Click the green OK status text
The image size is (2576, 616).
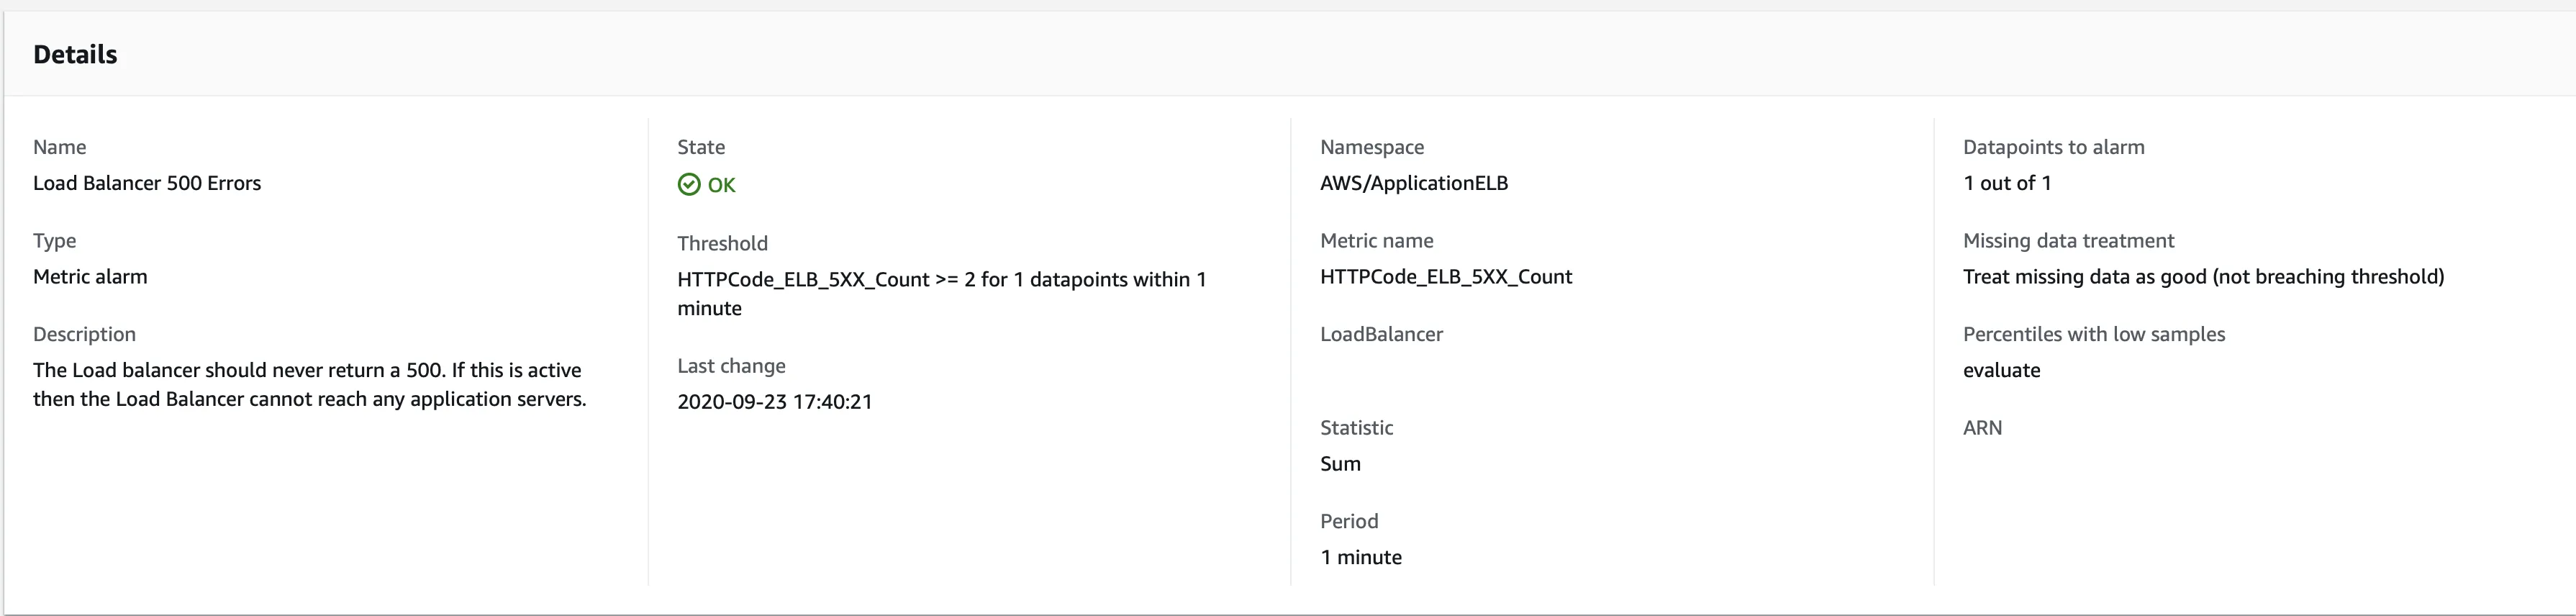coord(721,185)
